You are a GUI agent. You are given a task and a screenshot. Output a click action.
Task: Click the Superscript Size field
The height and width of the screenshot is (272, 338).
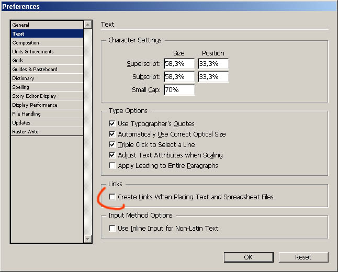pyautogui.click(x=179, y=64)
